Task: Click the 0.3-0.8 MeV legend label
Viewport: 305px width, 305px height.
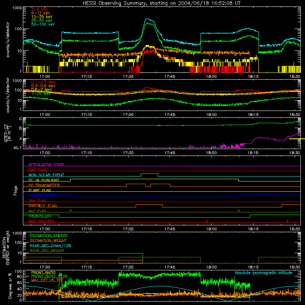Action: 43,86
